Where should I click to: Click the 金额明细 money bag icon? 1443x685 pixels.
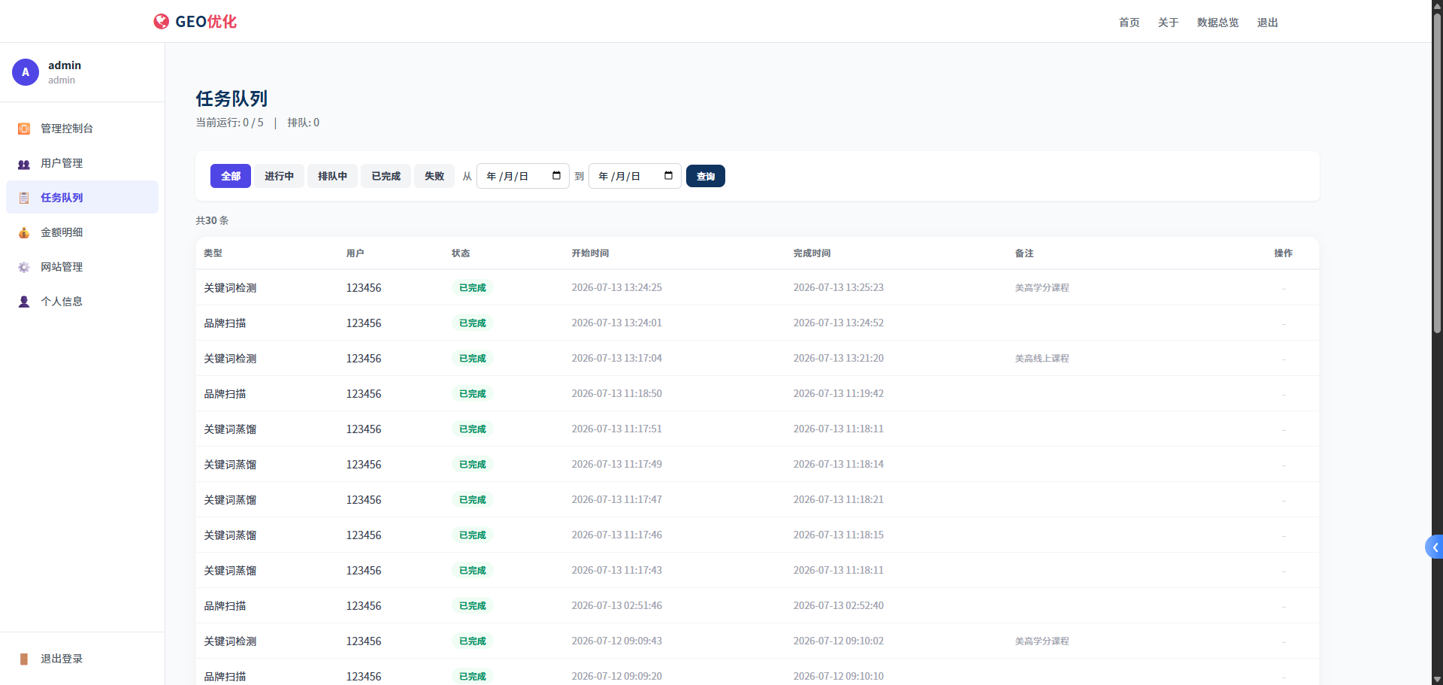[24, 232]
